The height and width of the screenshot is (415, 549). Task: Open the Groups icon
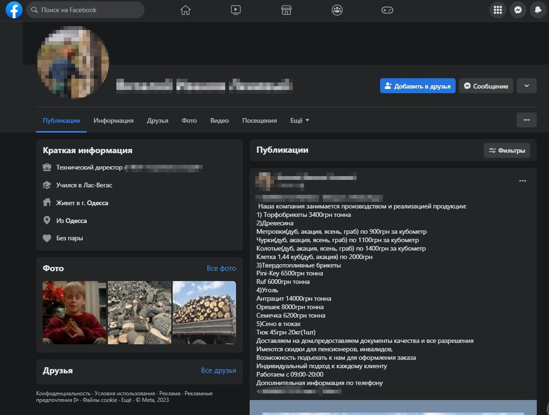click(337, 10)
